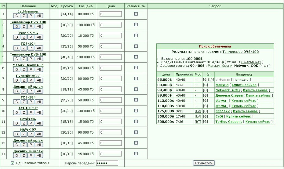The height and width of the screenshot is (169, 284).
Task: Click the All button in row 14
Action: (x=39, y=155)
